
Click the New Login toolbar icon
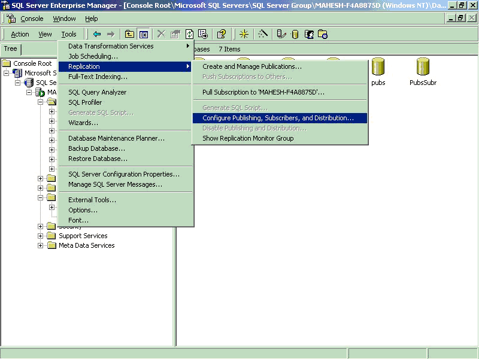point(309,34)
